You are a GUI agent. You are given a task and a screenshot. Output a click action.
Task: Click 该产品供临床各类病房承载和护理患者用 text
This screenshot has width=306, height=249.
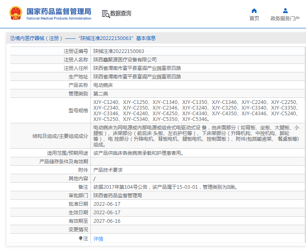(x=138, y=153)
